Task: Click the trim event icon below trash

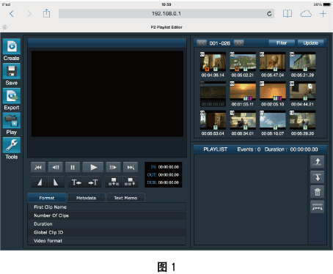Action: click(x=318, y=207)
